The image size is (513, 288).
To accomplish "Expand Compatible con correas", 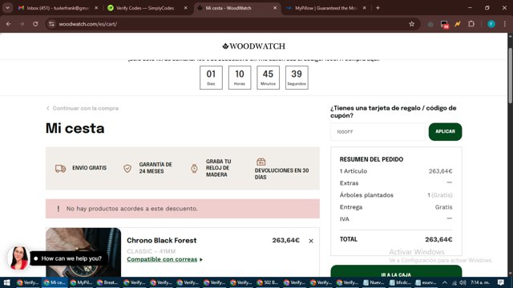I will [164, 259].
